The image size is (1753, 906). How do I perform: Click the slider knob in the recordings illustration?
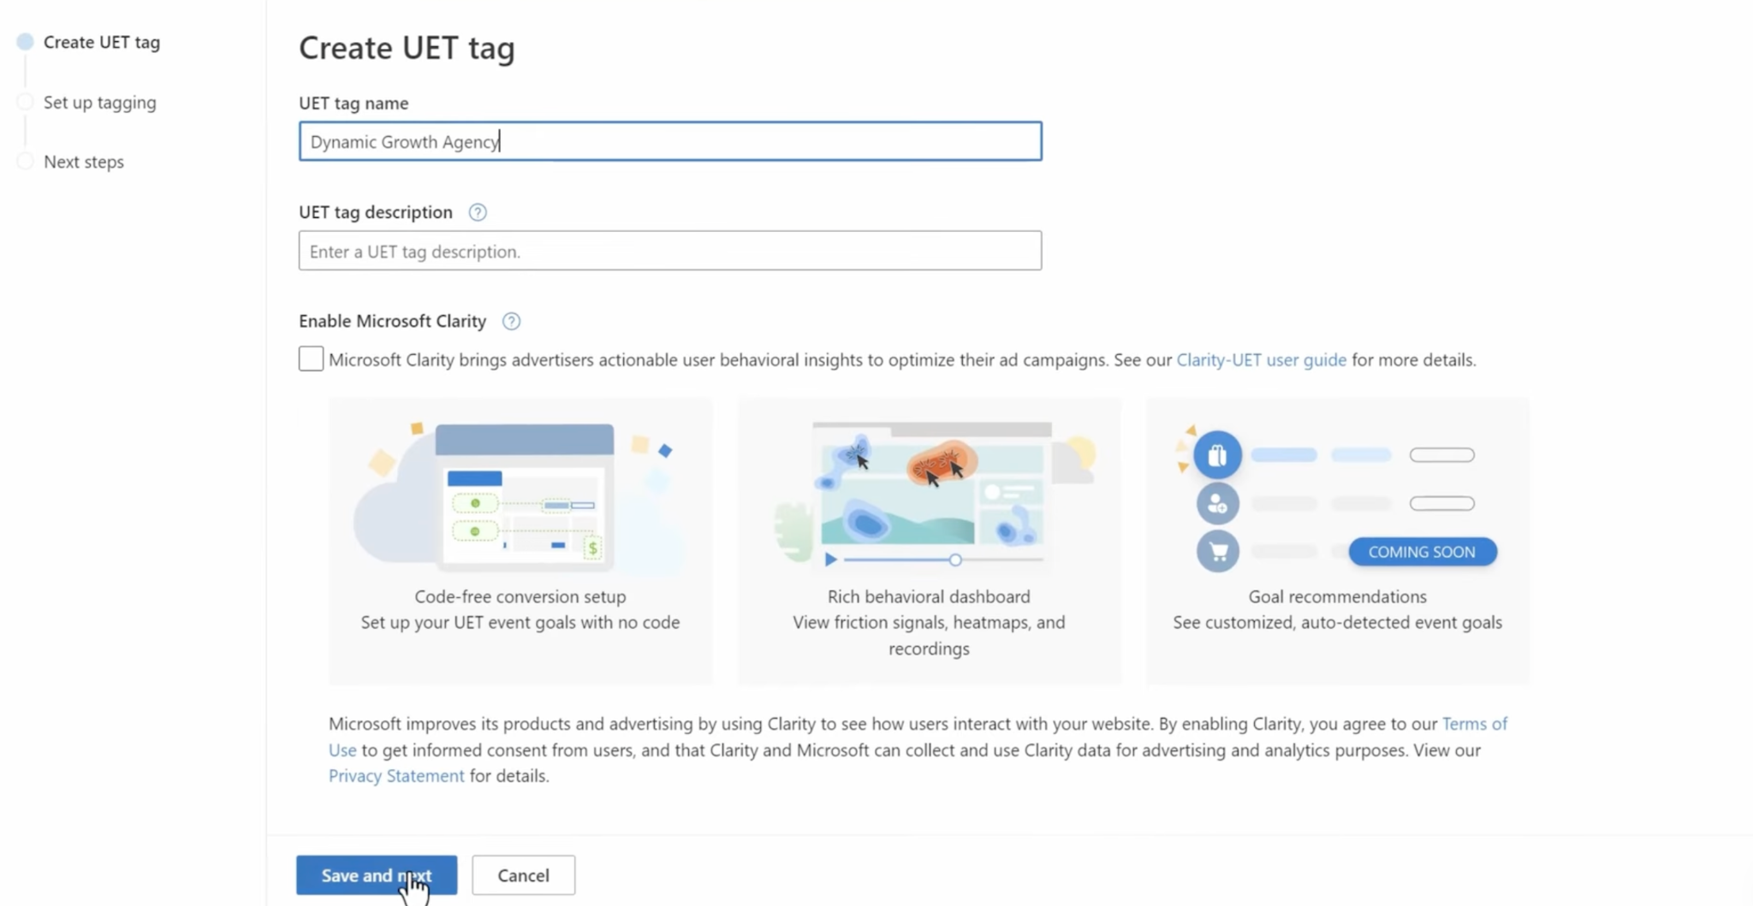[955, 560]
